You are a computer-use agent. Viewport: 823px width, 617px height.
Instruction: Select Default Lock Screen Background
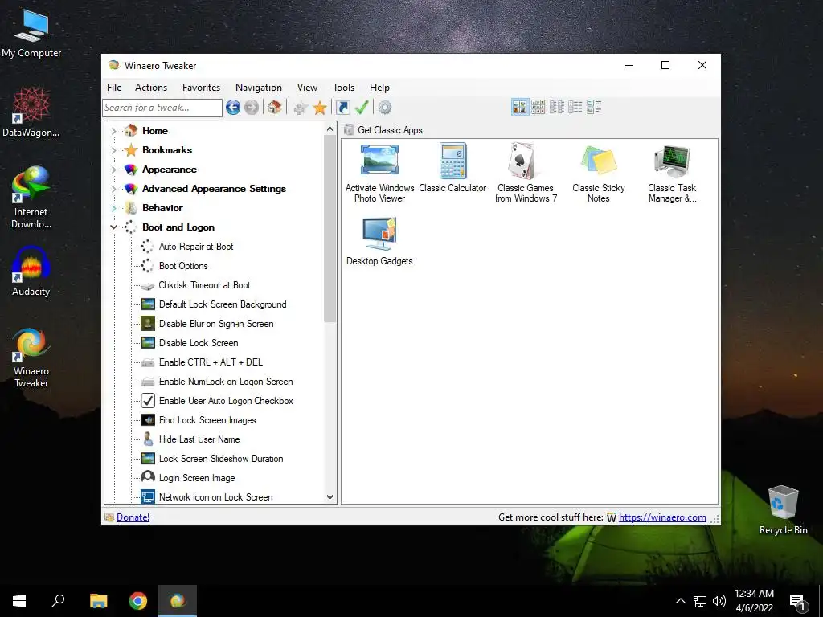(223, 304)
